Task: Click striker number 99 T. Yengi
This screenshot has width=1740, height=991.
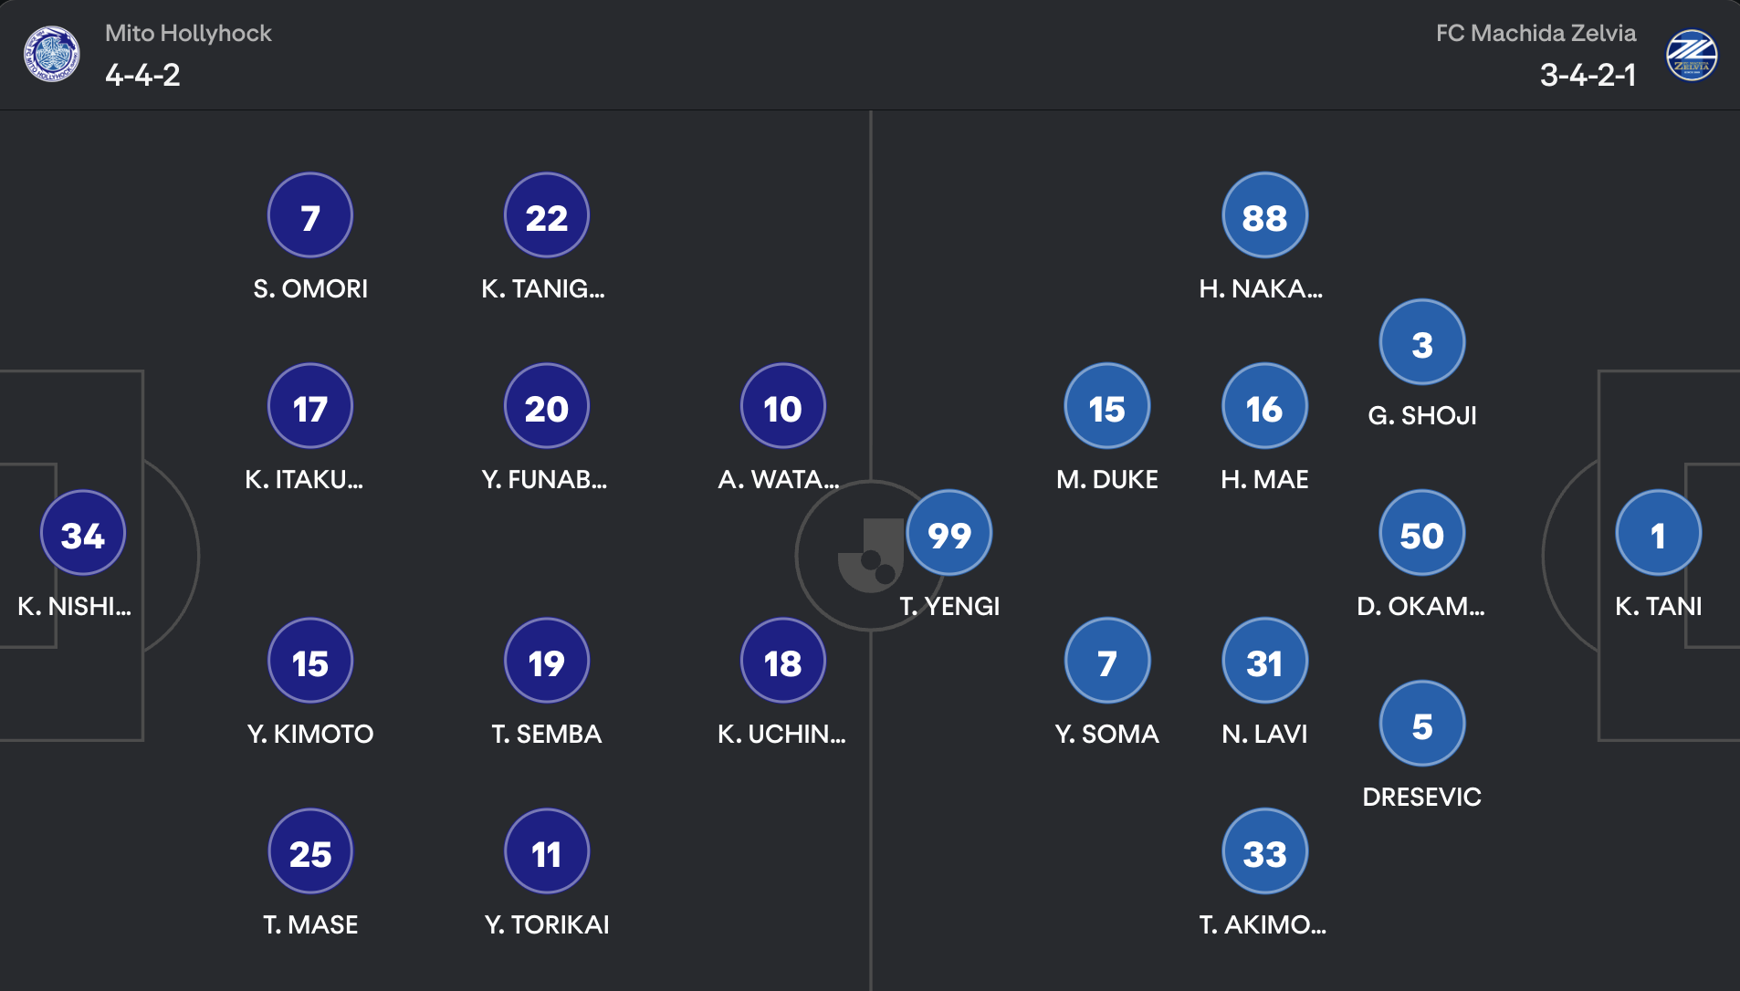Action: coord(949,533)
